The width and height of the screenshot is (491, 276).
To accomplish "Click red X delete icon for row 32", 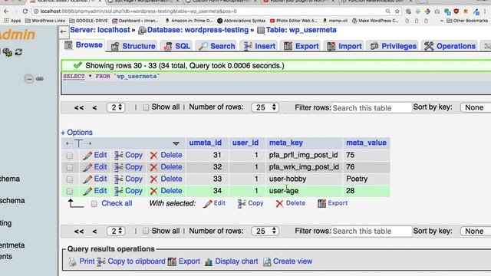I will pyautogui.click(x=153, y=167).
